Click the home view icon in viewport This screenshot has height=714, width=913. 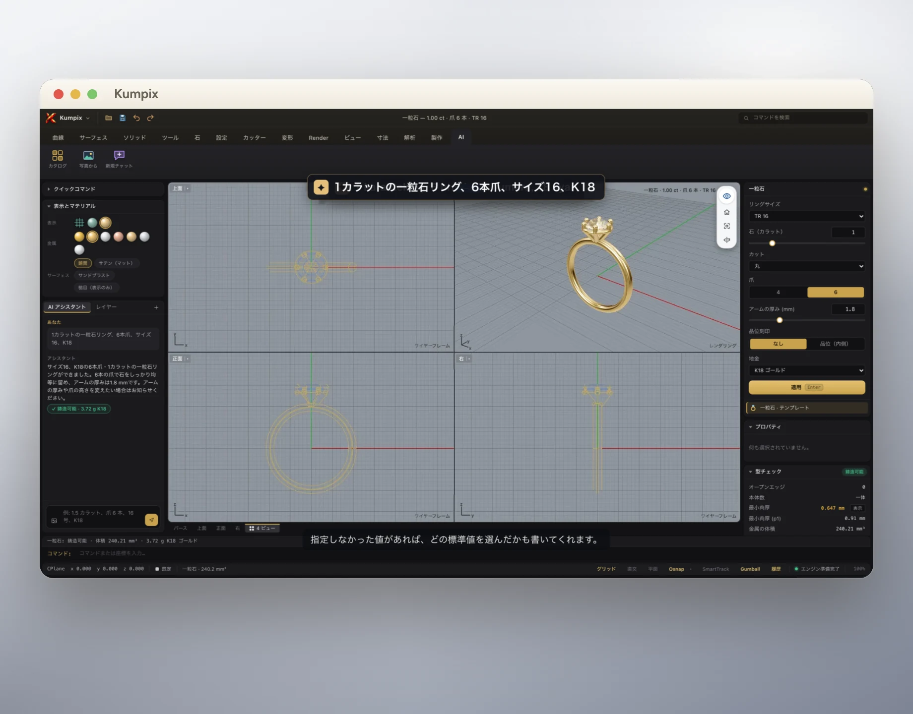point(726,212)
